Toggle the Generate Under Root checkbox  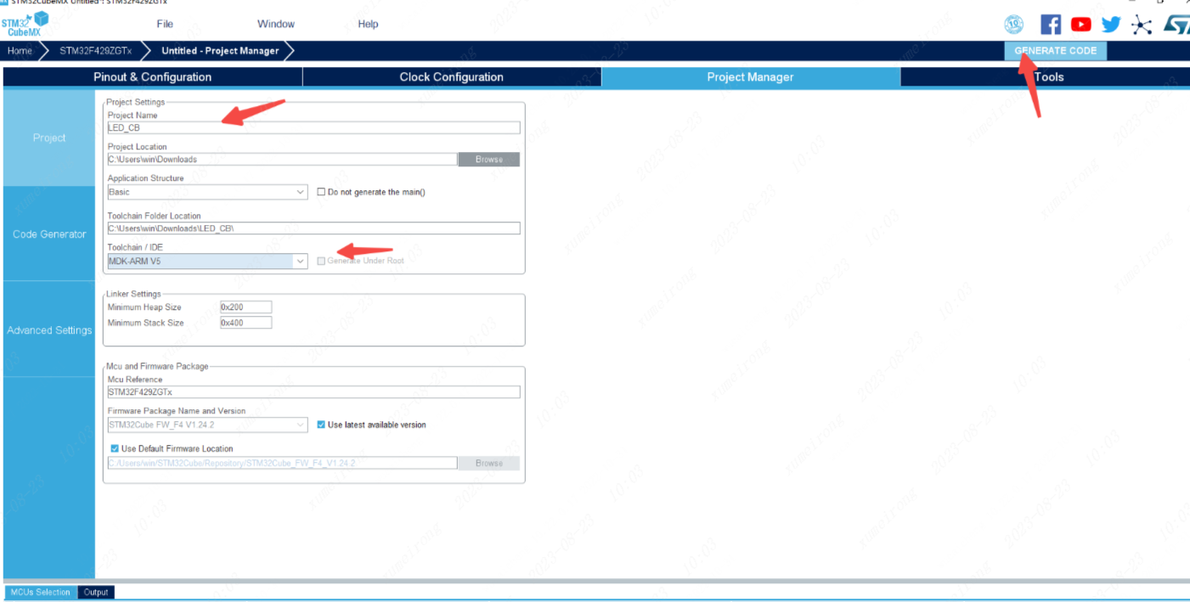(321, 261)
